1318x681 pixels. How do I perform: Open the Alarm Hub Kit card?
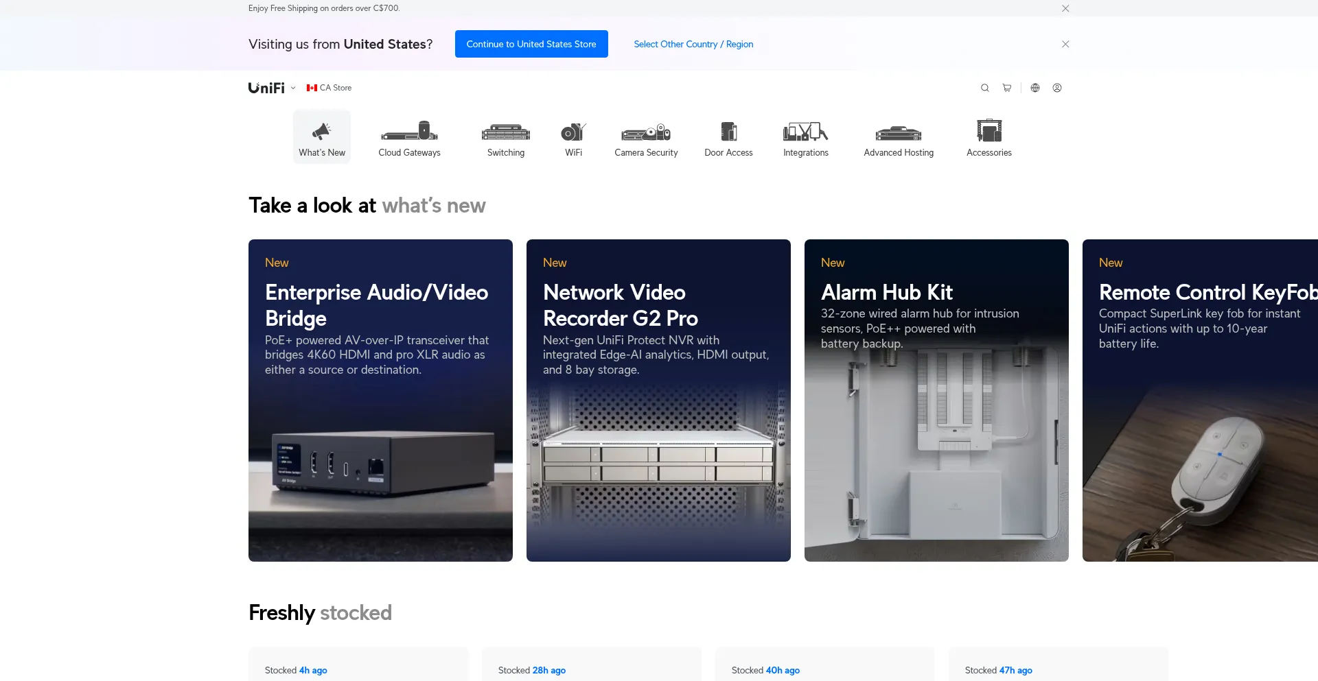point(936,401)
